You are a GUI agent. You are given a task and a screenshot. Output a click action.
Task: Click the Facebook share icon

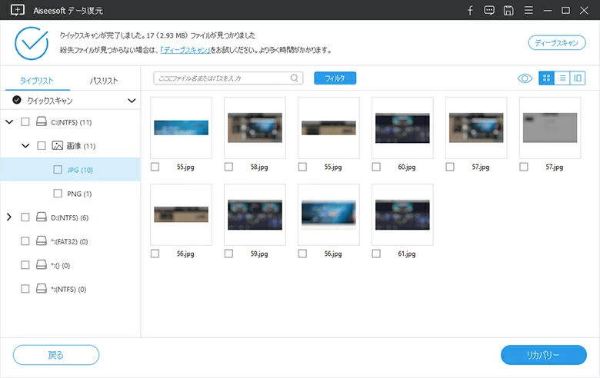pyautogui.click(x=470, y=10)
